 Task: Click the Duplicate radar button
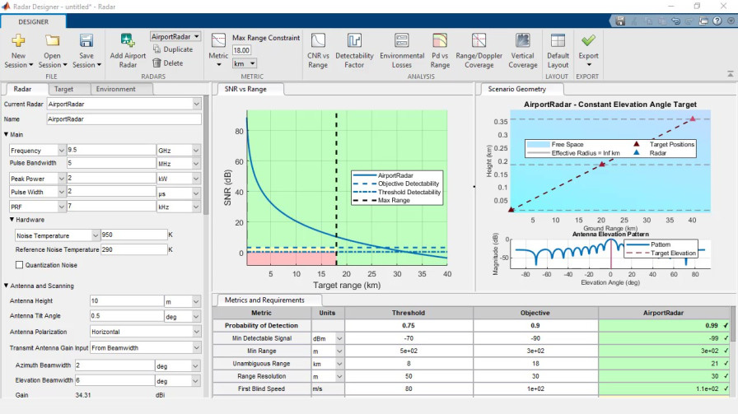172,49
